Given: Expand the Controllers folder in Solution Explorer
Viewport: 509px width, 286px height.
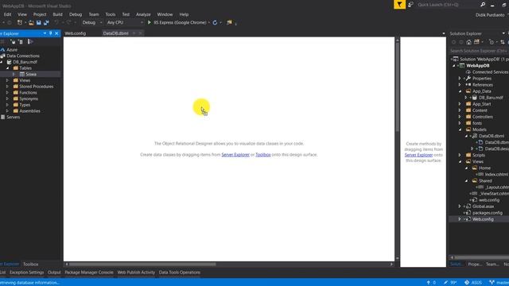Looking at the screenshot, I should (460, 117).
